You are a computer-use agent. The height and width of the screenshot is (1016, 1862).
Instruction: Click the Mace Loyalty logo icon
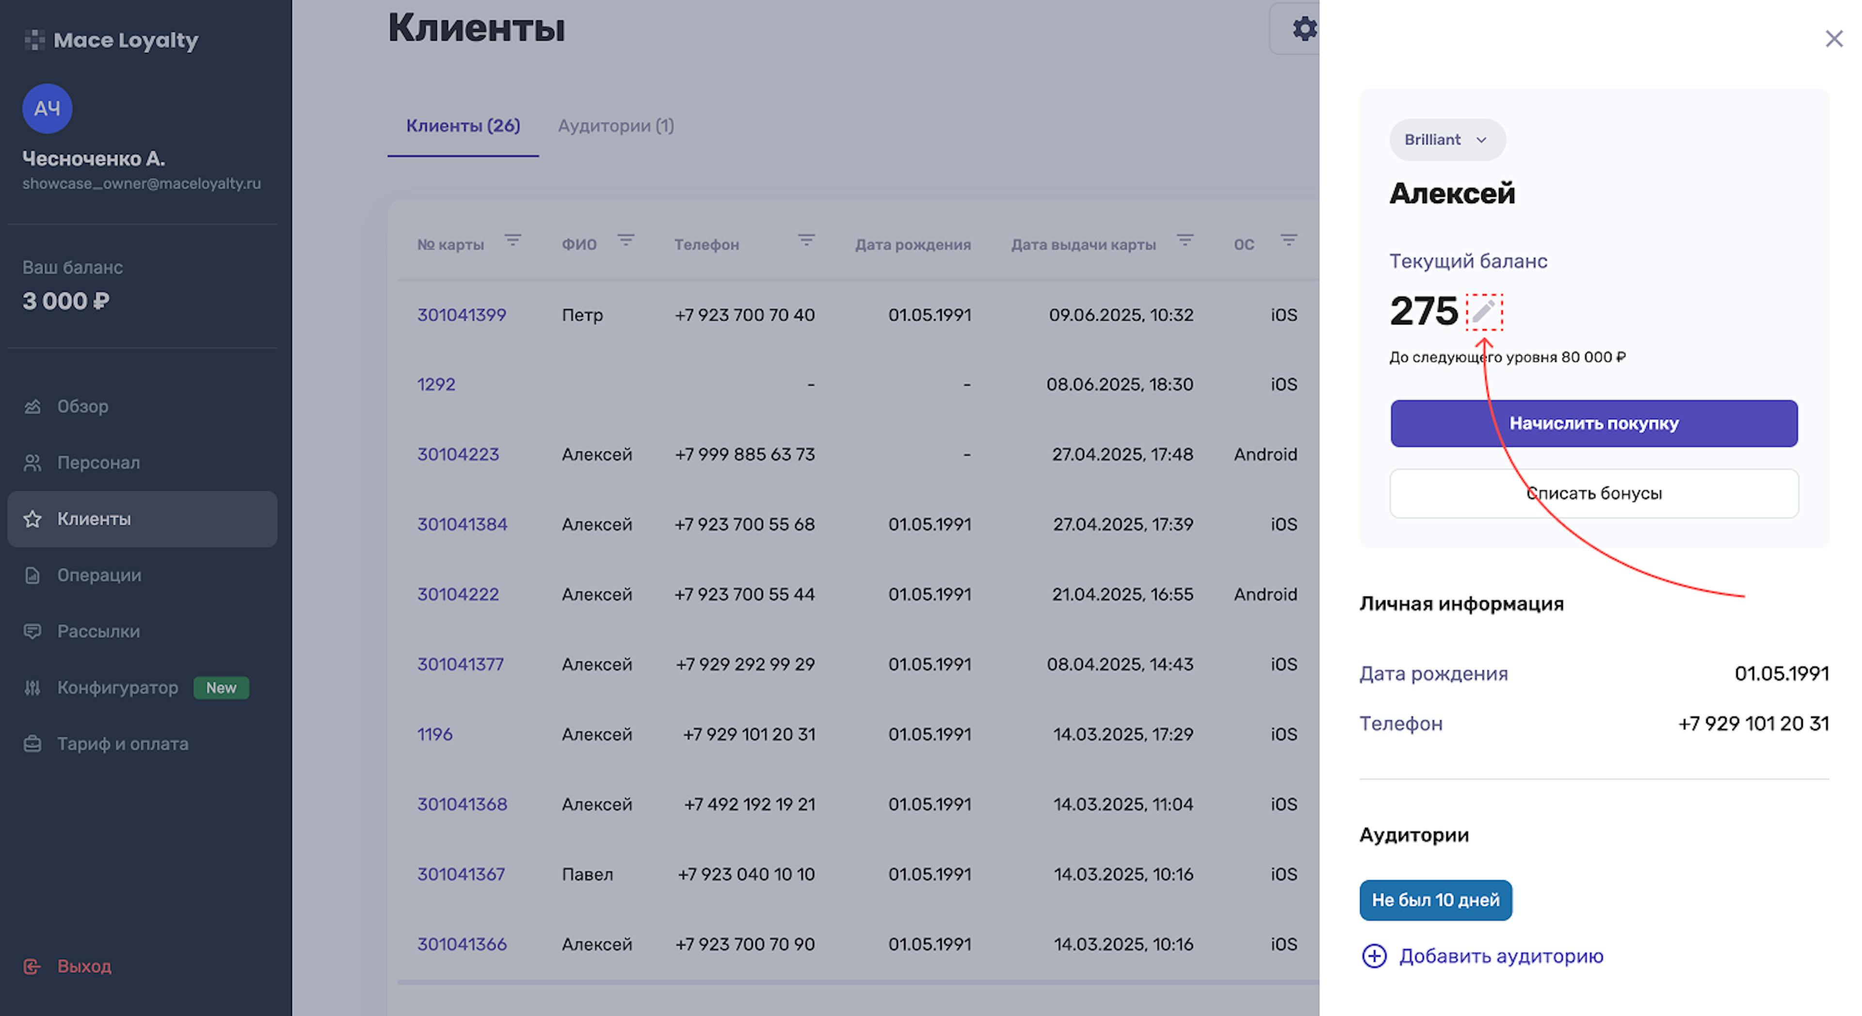34,40
